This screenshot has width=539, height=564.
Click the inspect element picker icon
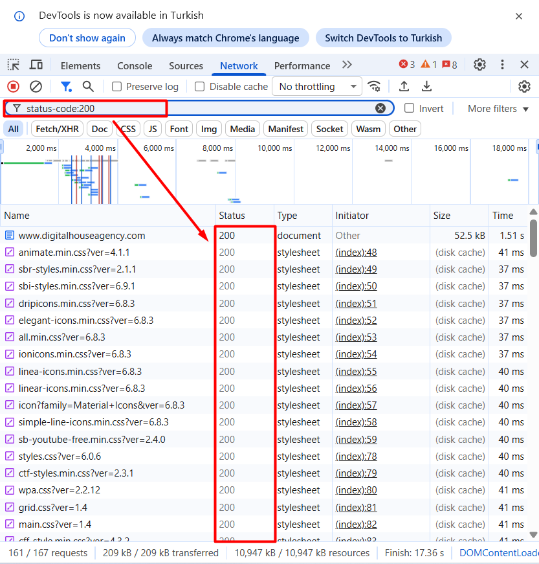pos(14,65)
